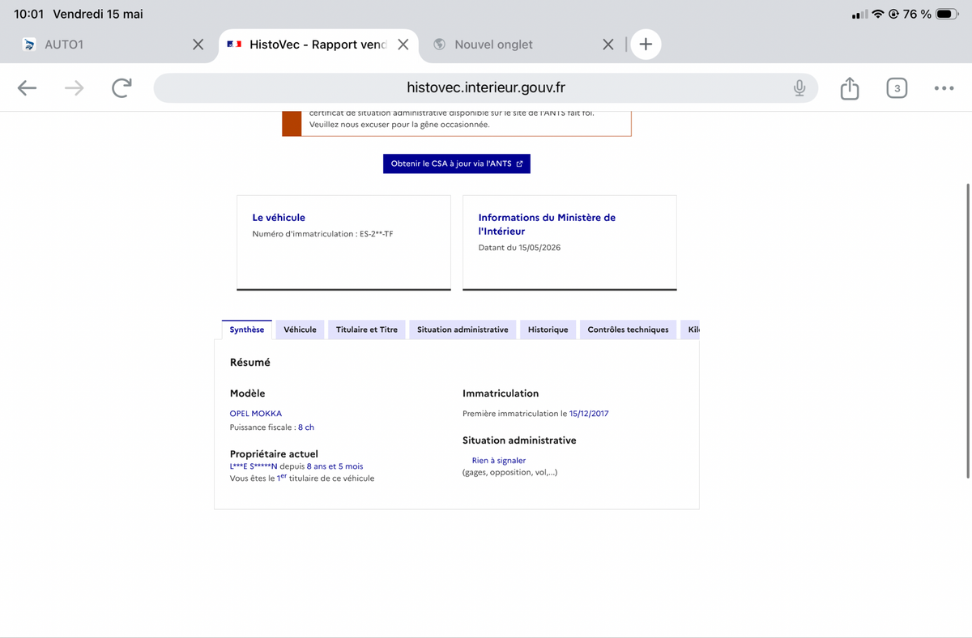This screenshot has height=638, width=972.
Task: Open the Historique tab
Action: coord(548,330)
